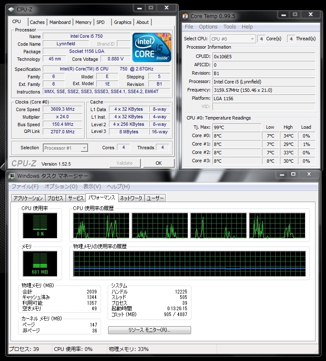Screen dimensions: 326x361
Task: Click the Tj. Max 99°C field
Action: 237,127
